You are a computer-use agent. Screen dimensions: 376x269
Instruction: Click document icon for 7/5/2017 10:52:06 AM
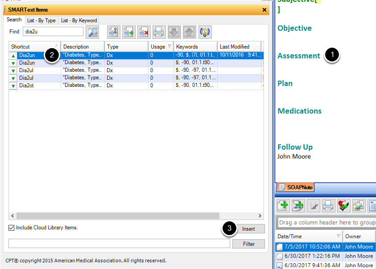pyautogui.click(x=280, y=247)
